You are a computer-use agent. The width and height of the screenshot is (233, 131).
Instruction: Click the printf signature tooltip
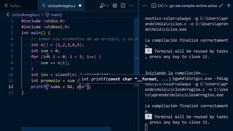coord(126,79)
